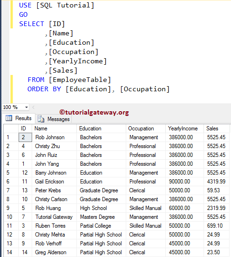Click the Partial College education cell
Screen dimensions: 231x257
tap(102, 226)
